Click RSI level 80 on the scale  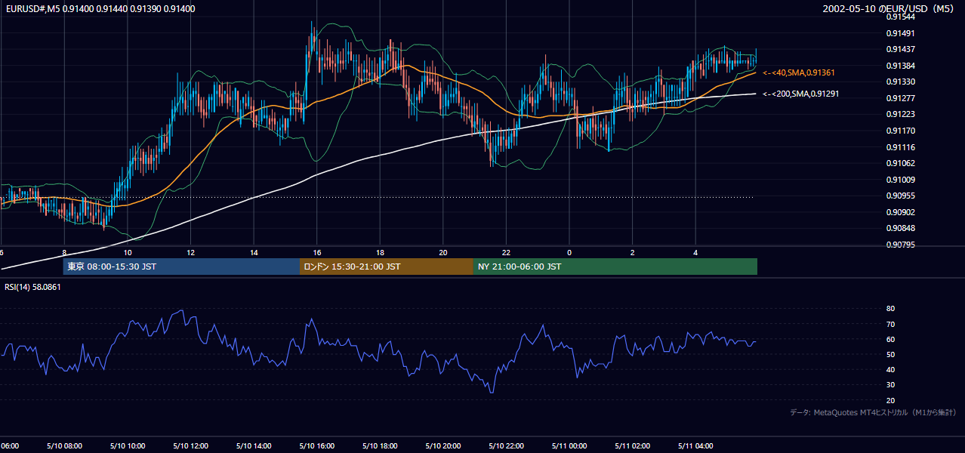click(890, 309)
